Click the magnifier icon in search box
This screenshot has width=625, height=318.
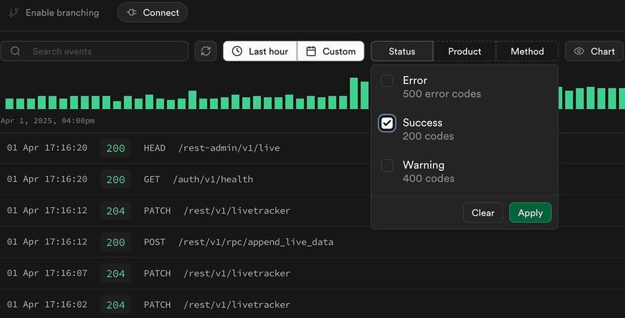pos(15,51)
